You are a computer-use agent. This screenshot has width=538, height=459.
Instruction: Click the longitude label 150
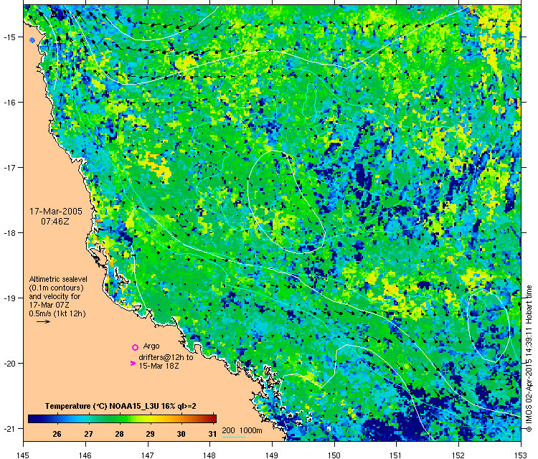click(334, 455)
